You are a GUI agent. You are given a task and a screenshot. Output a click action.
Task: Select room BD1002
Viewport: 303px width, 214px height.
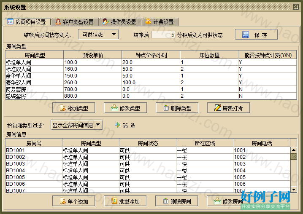[148, 157]
